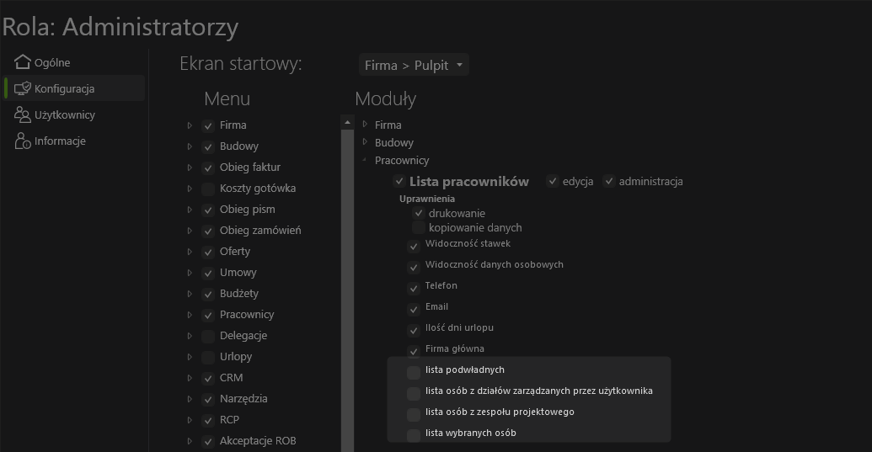
Task: Uncheck the Umowy checkbox
Action: tap(208, 274)
